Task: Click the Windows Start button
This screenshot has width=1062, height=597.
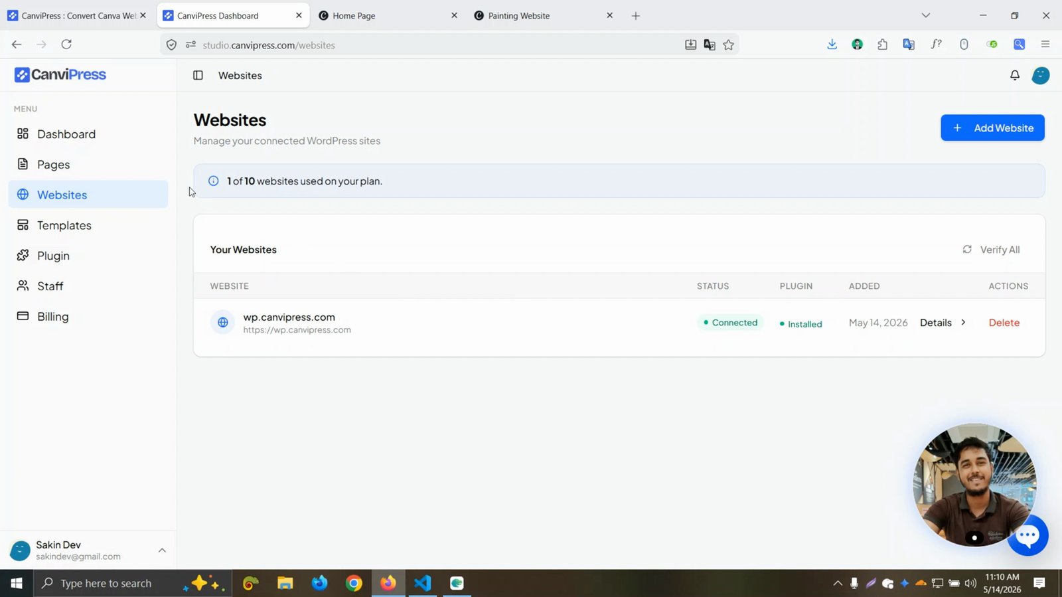Action: pos(17,583)
